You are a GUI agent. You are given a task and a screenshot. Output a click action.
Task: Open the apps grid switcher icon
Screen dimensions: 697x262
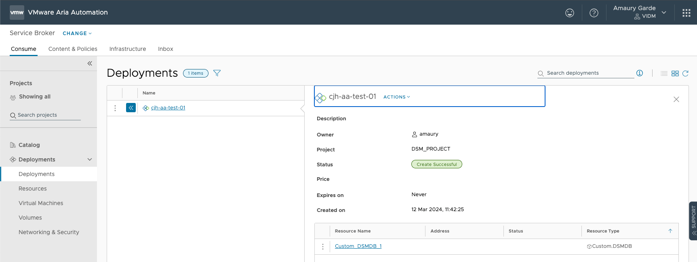tap(686, 13)
